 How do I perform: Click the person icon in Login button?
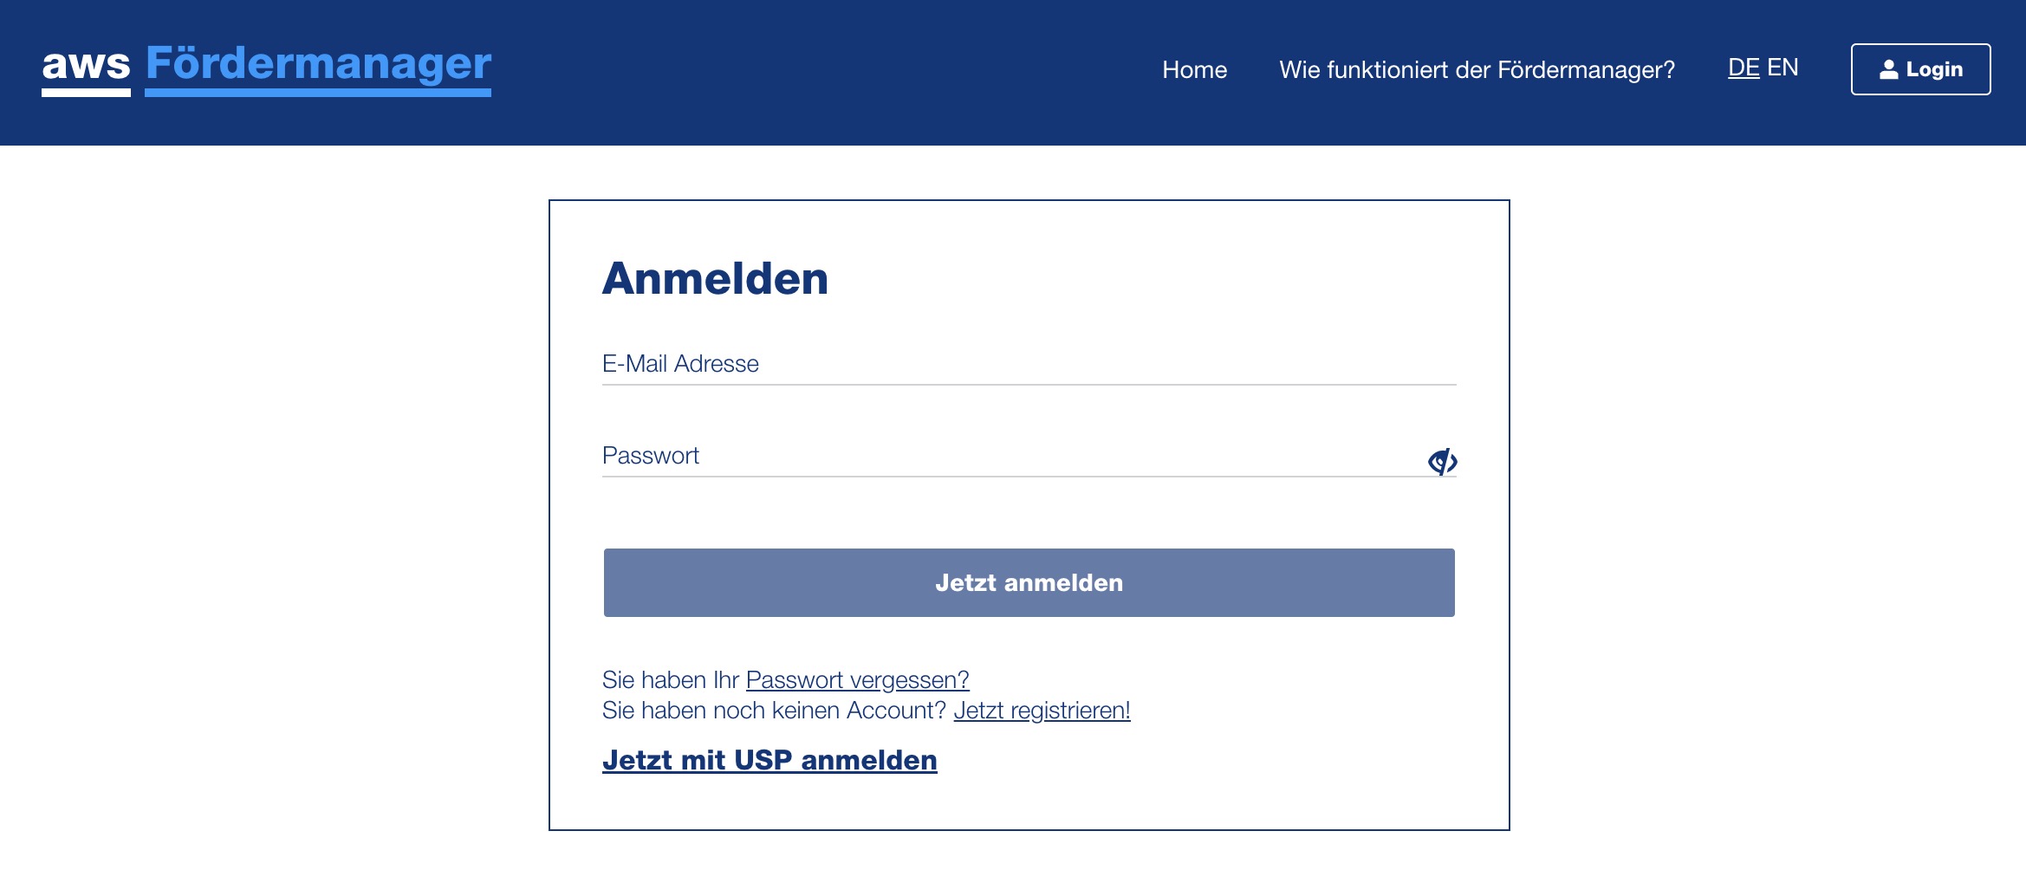1888,69
